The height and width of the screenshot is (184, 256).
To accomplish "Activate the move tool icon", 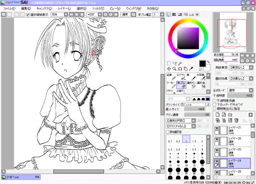I will (169, 69).
